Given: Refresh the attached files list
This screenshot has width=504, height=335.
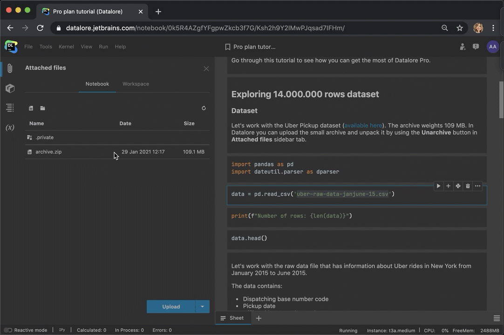Looking at the screenshot, I should (x=204, y=108).
